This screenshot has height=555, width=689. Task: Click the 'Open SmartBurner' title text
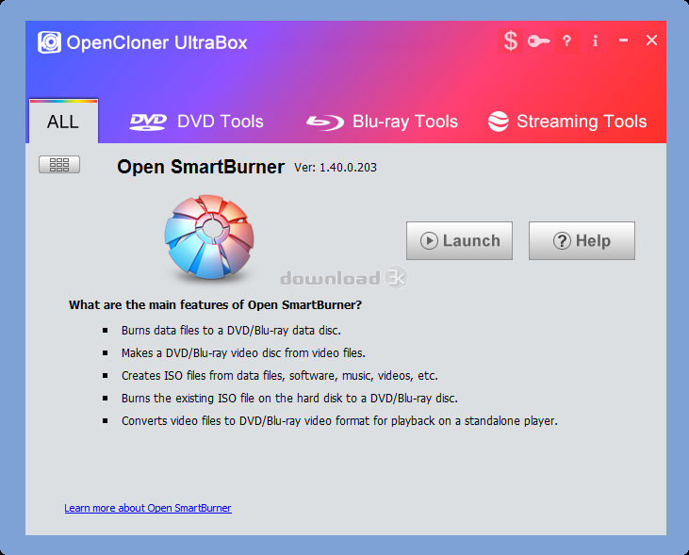[201, 167]
